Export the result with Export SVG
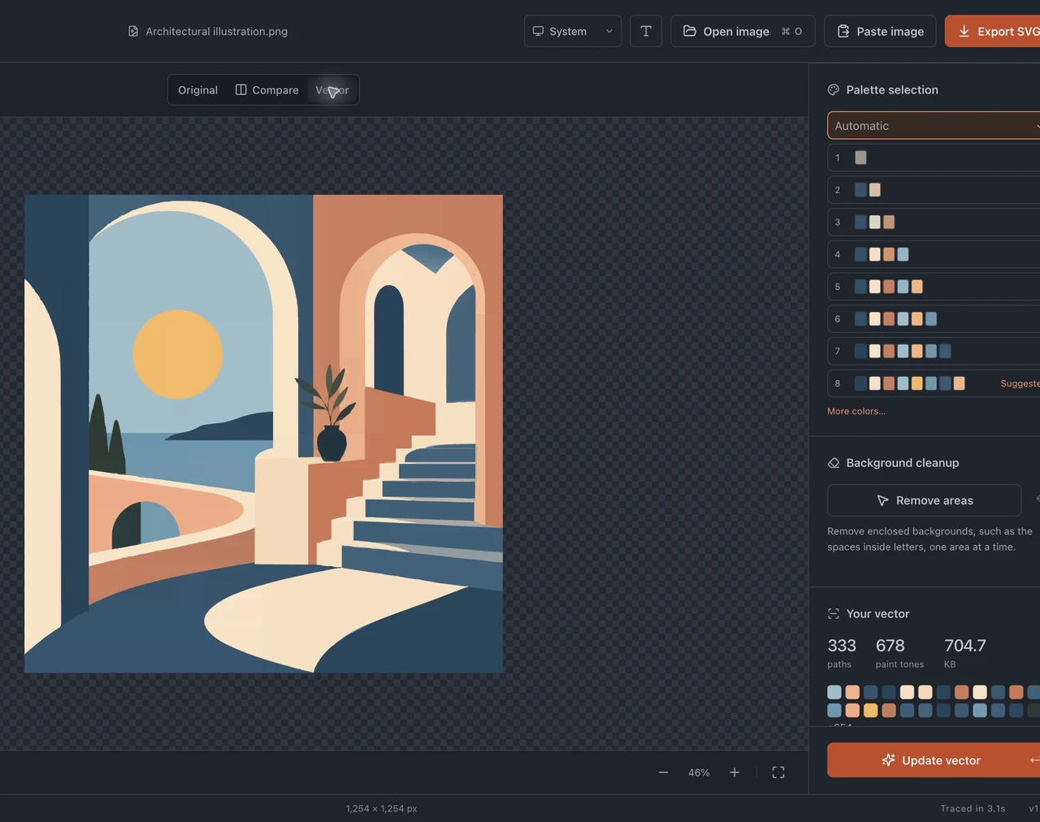Viewport: 1040px width, 822px height. pyautogui.click(x=993, y=31)
